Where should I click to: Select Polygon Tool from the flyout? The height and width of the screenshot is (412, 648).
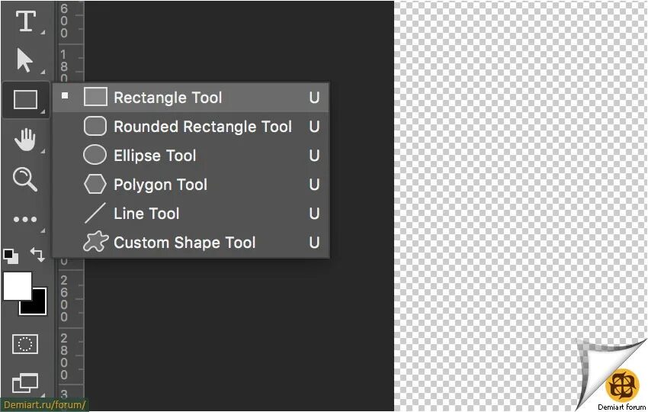pyautogui.click(x=160, y=185)
